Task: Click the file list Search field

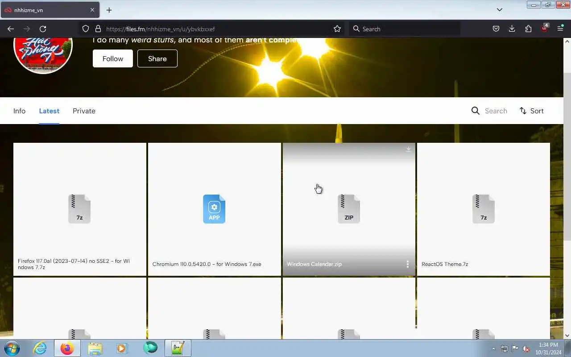Action: pyautogui.click(x=496, y=111)
